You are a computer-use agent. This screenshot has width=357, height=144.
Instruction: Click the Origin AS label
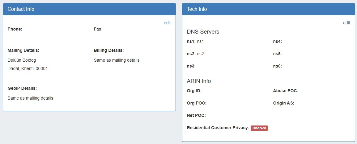pyautogui.click(x=283, y=103)
